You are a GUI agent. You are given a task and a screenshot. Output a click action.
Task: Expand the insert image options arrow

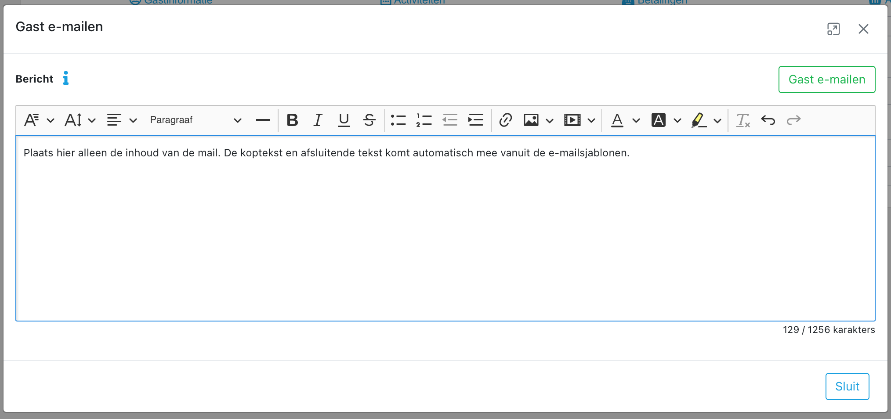pos(550,120)
